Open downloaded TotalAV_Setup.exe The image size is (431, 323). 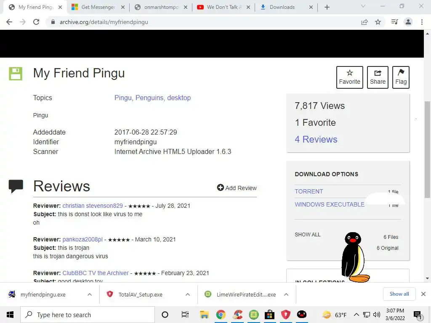(x=140, y=294)
